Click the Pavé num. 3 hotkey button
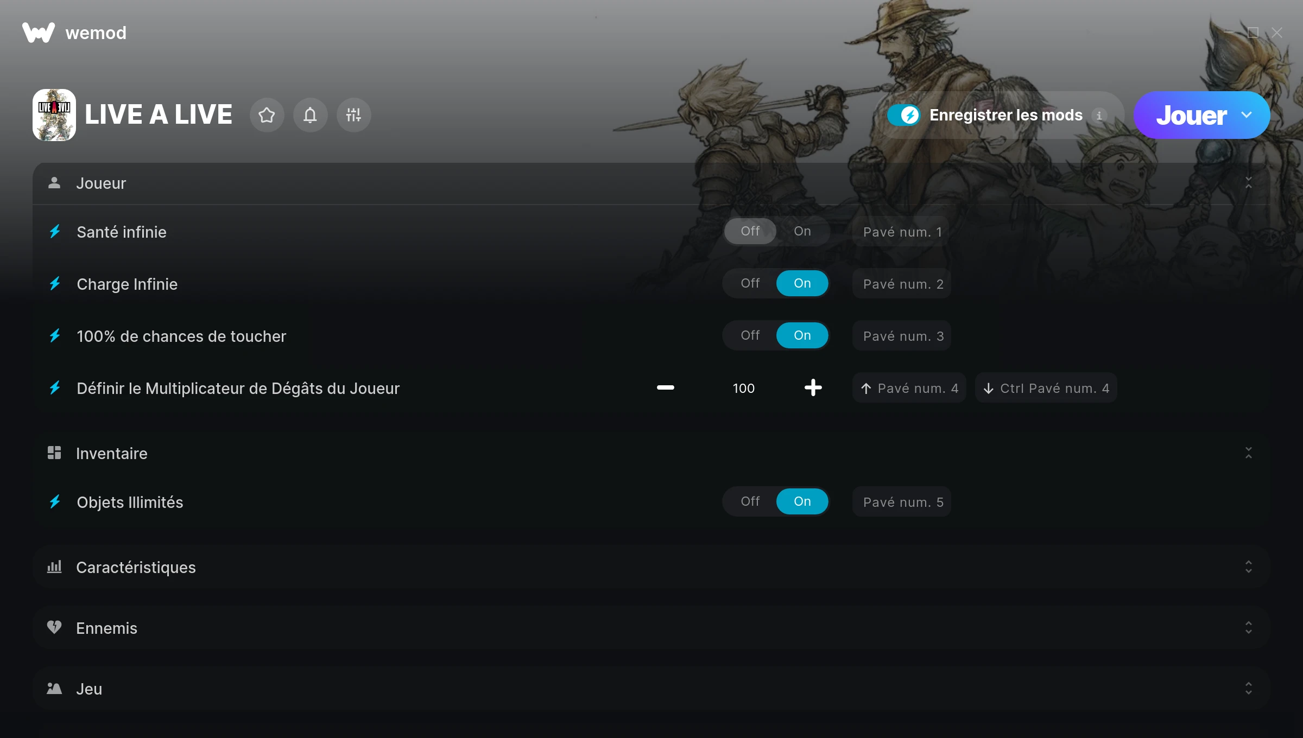 tap(902, 336)
